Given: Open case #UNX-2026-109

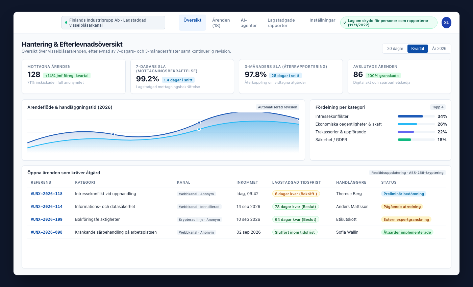Looking at the screenshot, I should click(x=47, y=219).
